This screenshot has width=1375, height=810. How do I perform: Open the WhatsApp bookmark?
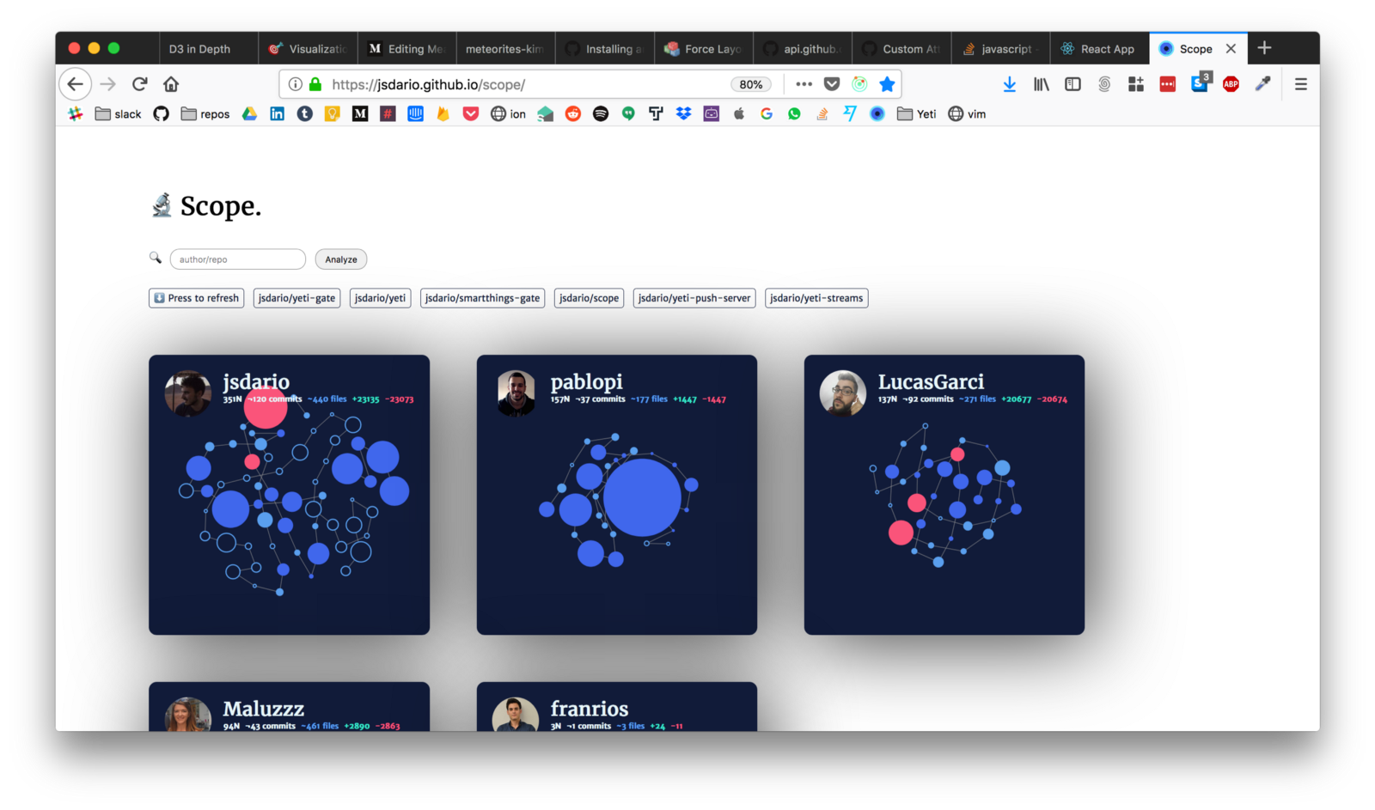[794, 114]
